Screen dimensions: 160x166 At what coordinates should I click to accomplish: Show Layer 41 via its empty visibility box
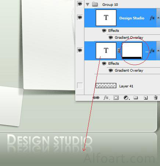click(x=80, y=85)
